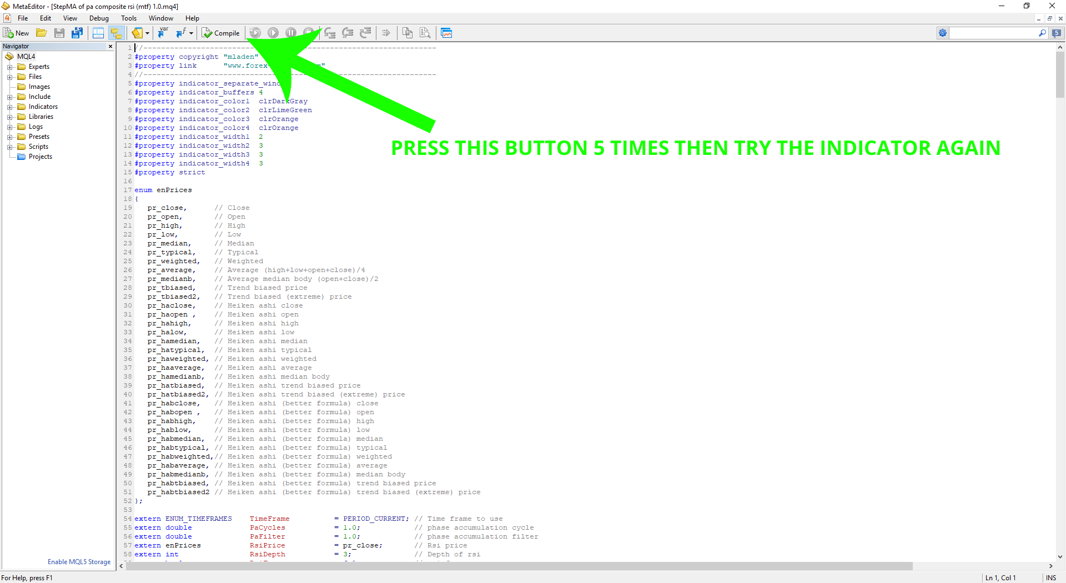The height and width of the screenshot is (583, 1066).
Task: Expand the Files folder tree node
Action: (9, 77)
